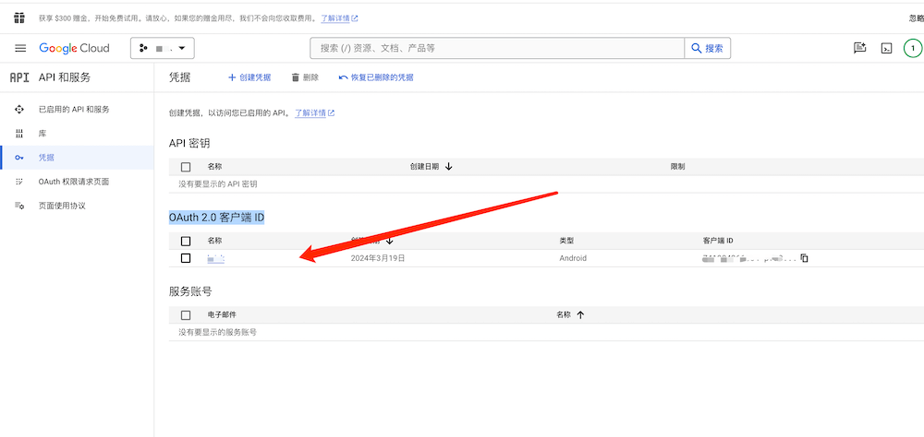Tick the checkbox for the Android OAuth client row

coord(186,258)
